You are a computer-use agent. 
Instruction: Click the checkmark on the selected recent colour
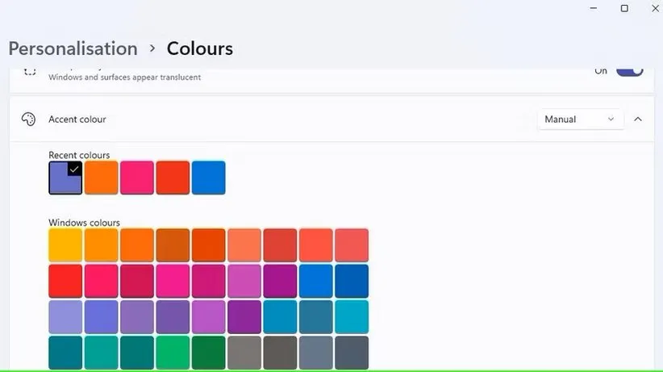tap(74, 169)
